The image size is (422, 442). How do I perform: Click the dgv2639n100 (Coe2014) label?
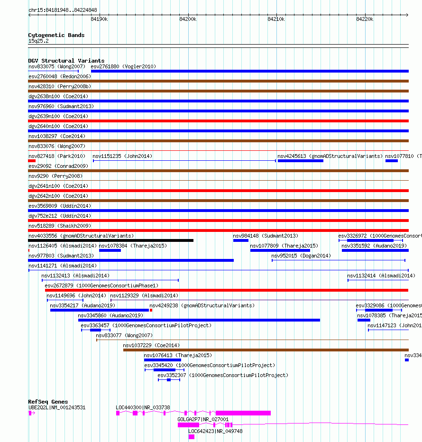point(58,116)
